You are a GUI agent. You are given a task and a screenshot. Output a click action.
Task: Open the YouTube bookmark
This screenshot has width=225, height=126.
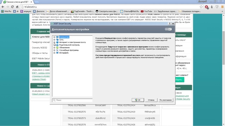(147, 11)
